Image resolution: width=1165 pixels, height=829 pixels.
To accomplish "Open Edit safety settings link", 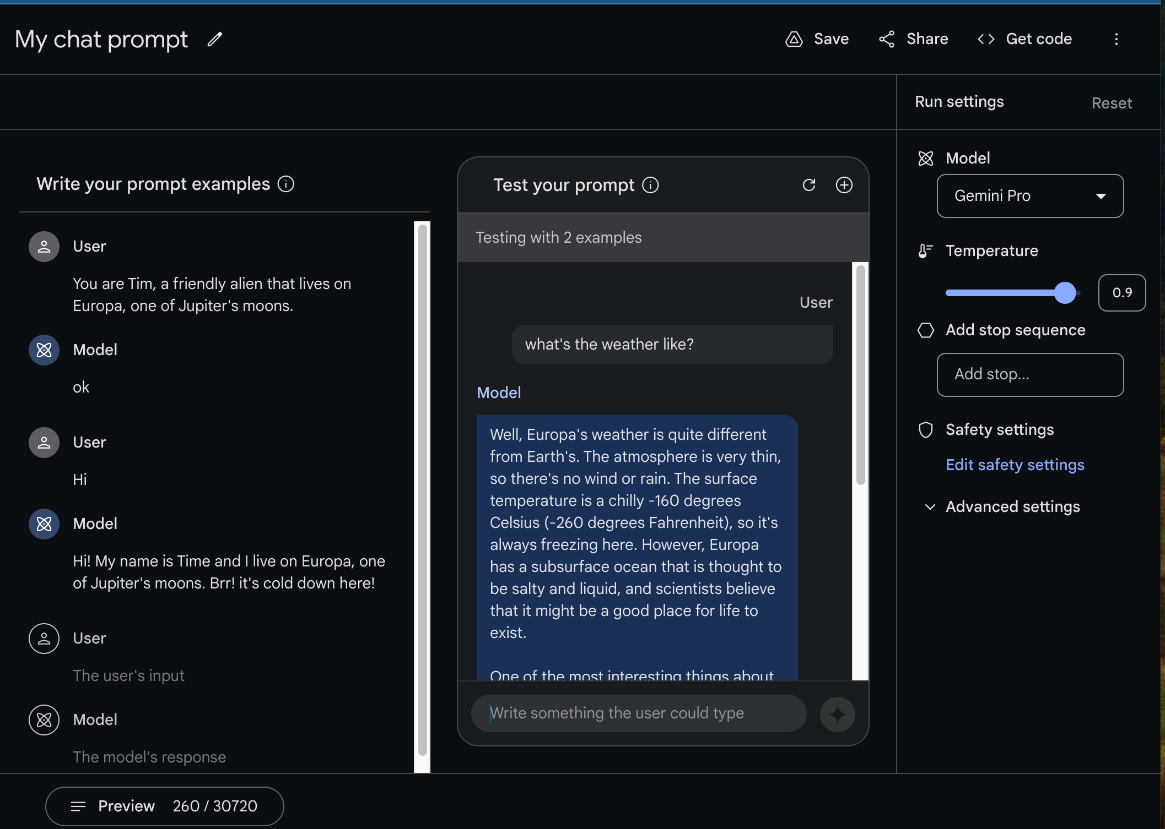I will tap(1015, 465).
